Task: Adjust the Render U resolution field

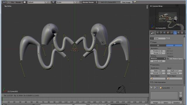Action: (x=158, y=53)
